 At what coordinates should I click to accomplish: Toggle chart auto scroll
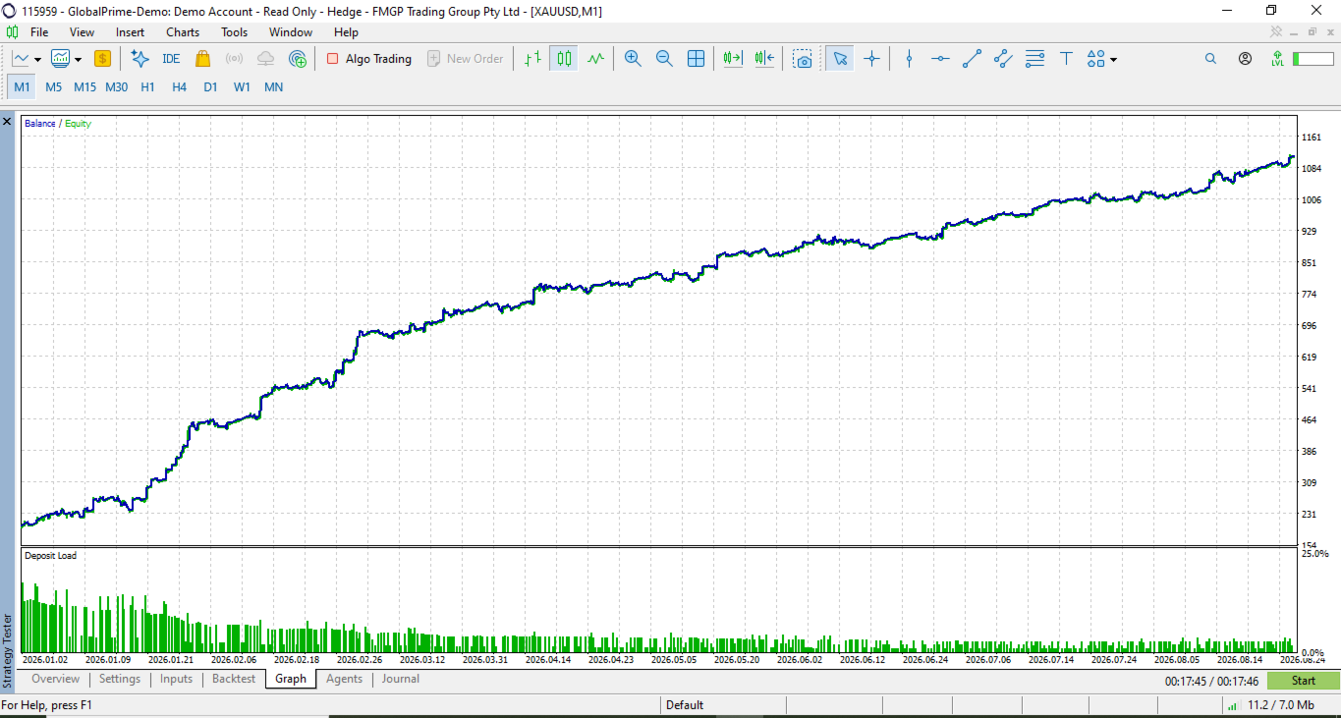tap(732, 59)
